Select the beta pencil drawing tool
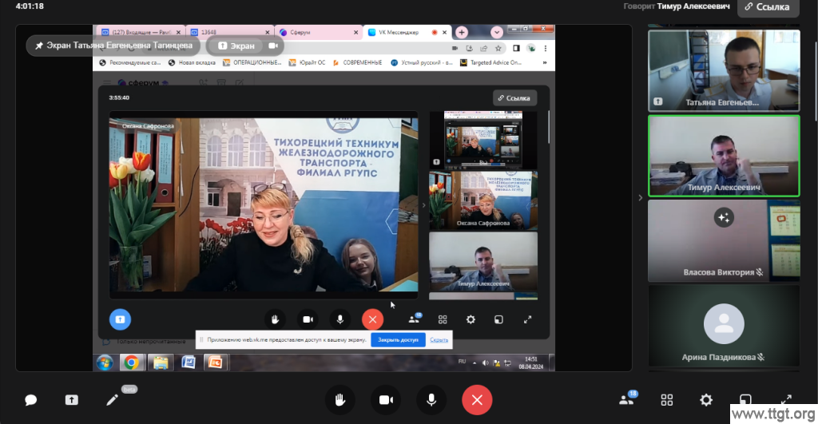Screen dimensions: 818x424 (x=113, y=400)
